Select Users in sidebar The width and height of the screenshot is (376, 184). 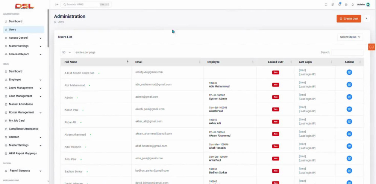click(x=23, y=29)
